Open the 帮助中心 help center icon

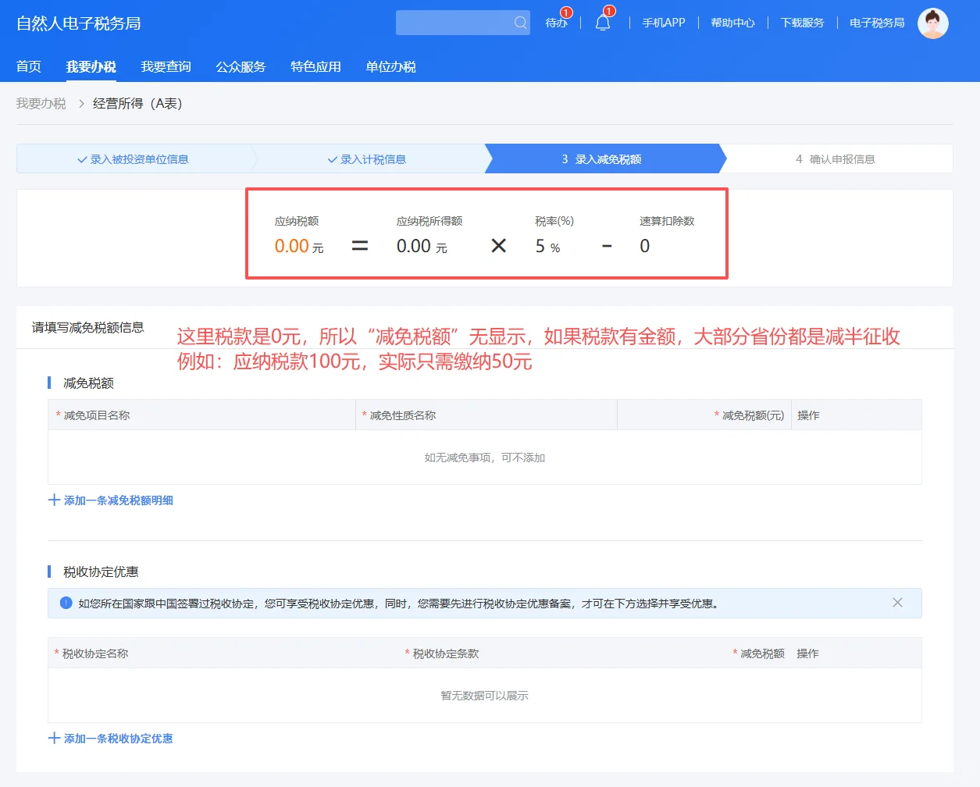coord(732,23)
